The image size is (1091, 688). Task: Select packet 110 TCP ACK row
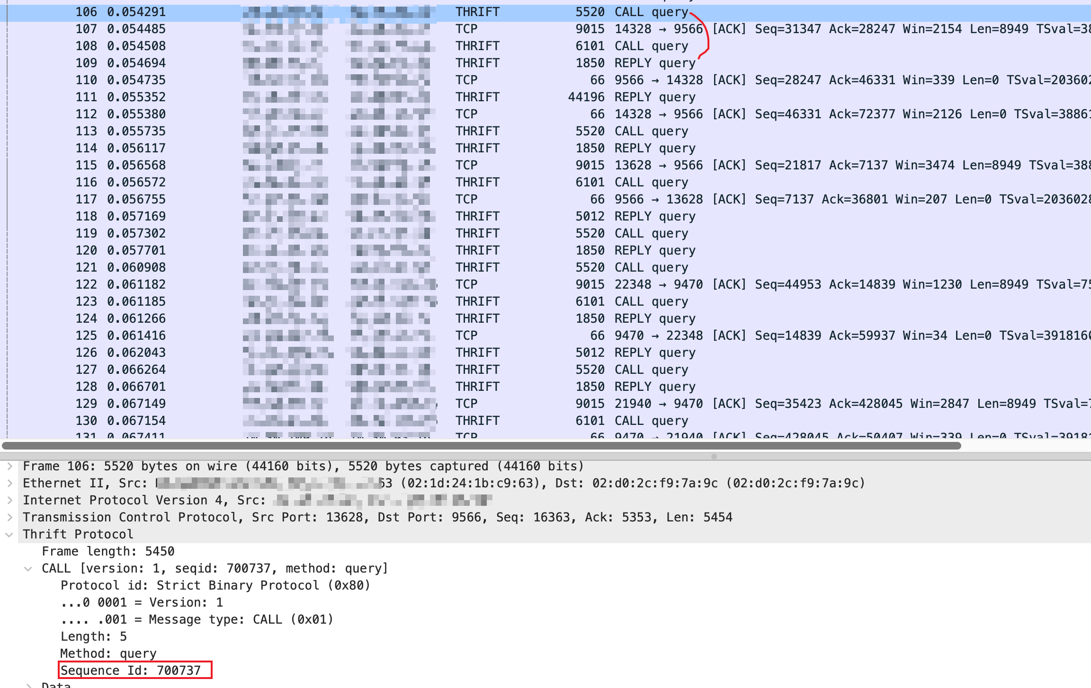tap(545, 80)
